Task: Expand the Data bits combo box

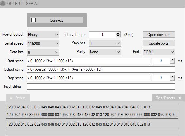Action: tap(43, 52)
